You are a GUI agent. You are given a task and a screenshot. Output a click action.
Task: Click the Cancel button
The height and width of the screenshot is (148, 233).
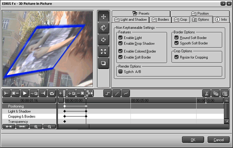point(219,140)
